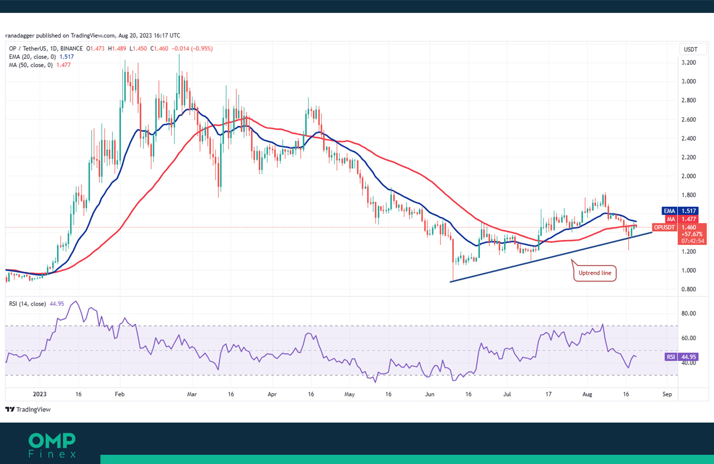Click the Apr date label on time axis
The height and width of the screenshot is (464, 714).
click(x=272, y=394)
